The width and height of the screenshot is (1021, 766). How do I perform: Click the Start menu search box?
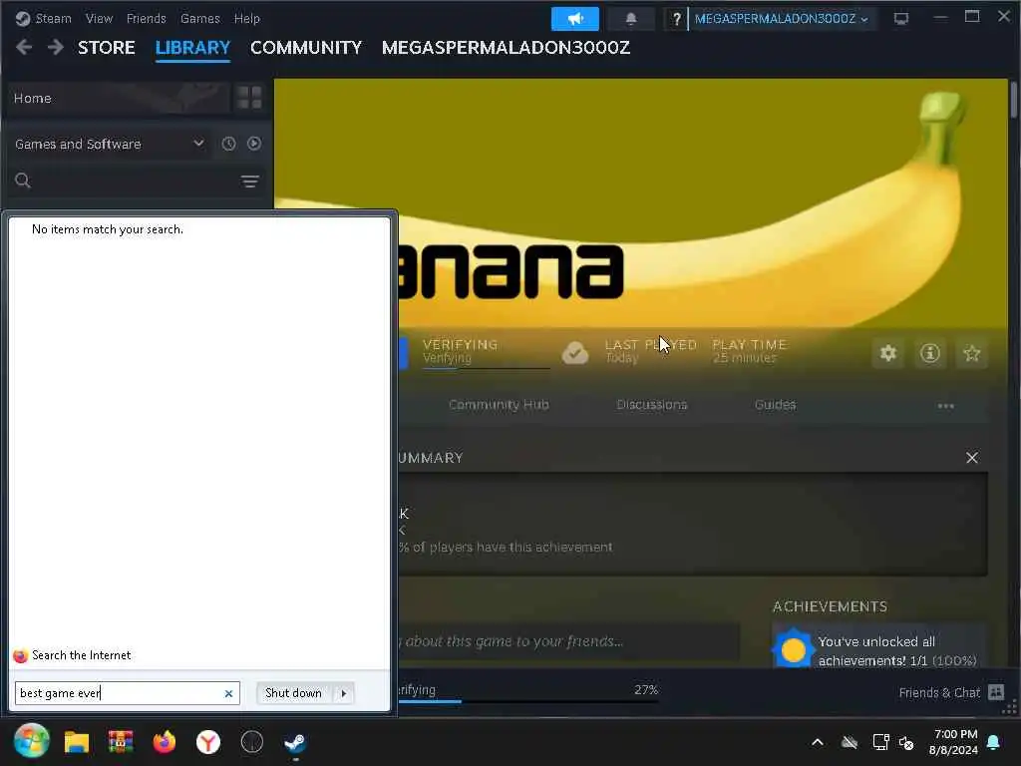(128, 693)
